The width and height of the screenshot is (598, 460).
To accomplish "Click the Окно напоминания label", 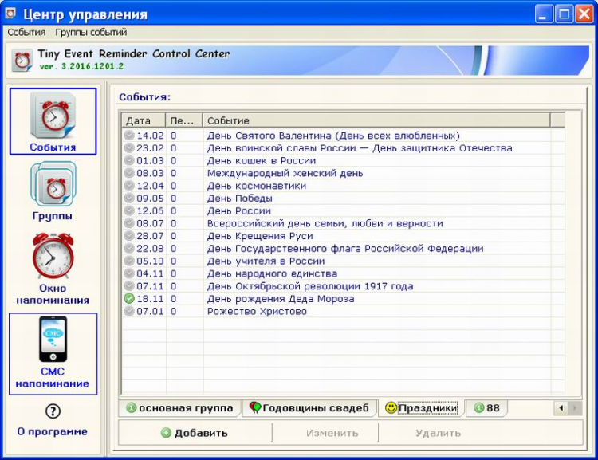I will (53, 294).
